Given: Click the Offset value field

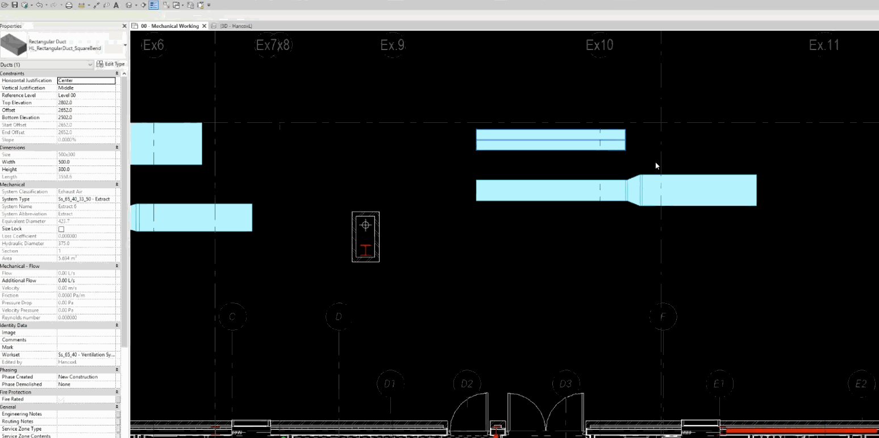Looking at the screenshot, I should click(86, 110).
